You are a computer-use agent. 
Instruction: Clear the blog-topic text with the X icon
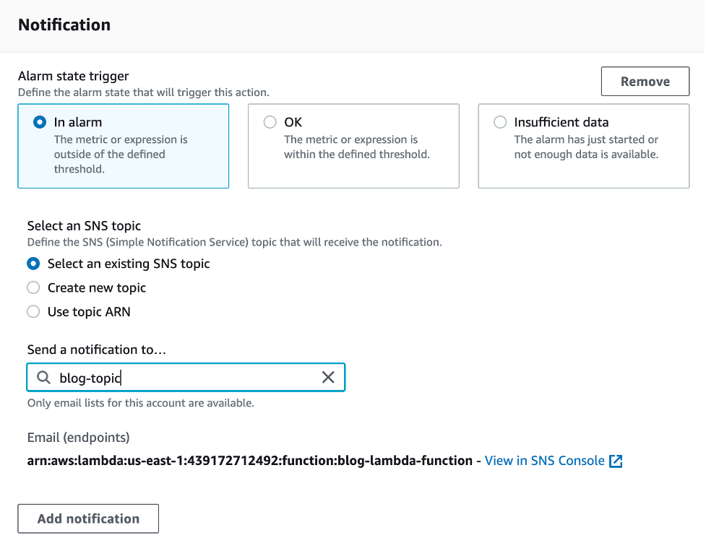click(x=328, y=377)
